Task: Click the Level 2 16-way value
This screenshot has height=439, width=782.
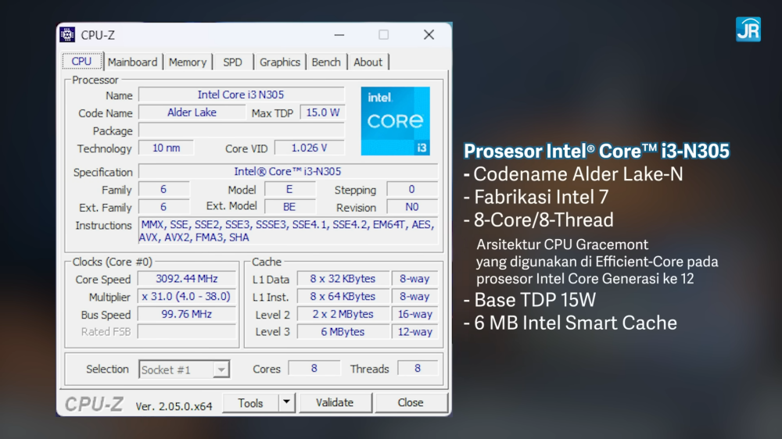Action: pos(414,314)
